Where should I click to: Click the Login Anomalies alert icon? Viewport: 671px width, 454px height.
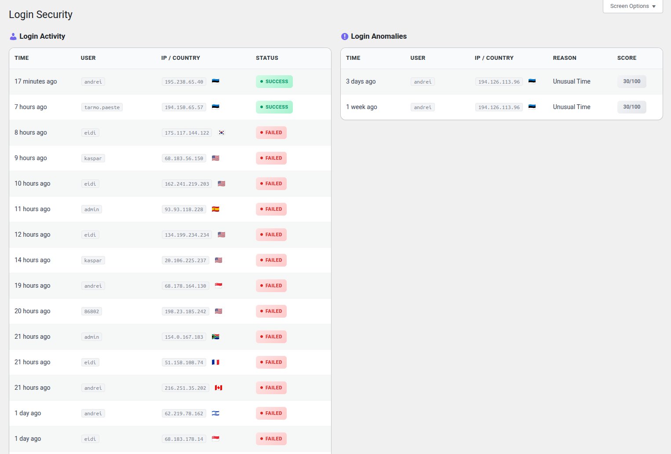coord(344,36)
